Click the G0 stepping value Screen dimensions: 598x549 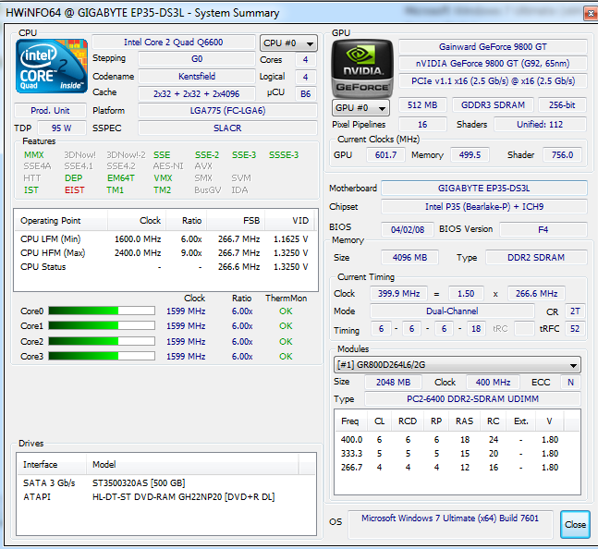[x=197, y=59]
